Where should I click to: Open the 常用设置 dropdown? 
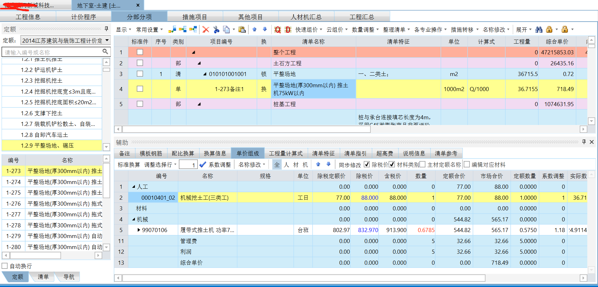coord(149,30)
